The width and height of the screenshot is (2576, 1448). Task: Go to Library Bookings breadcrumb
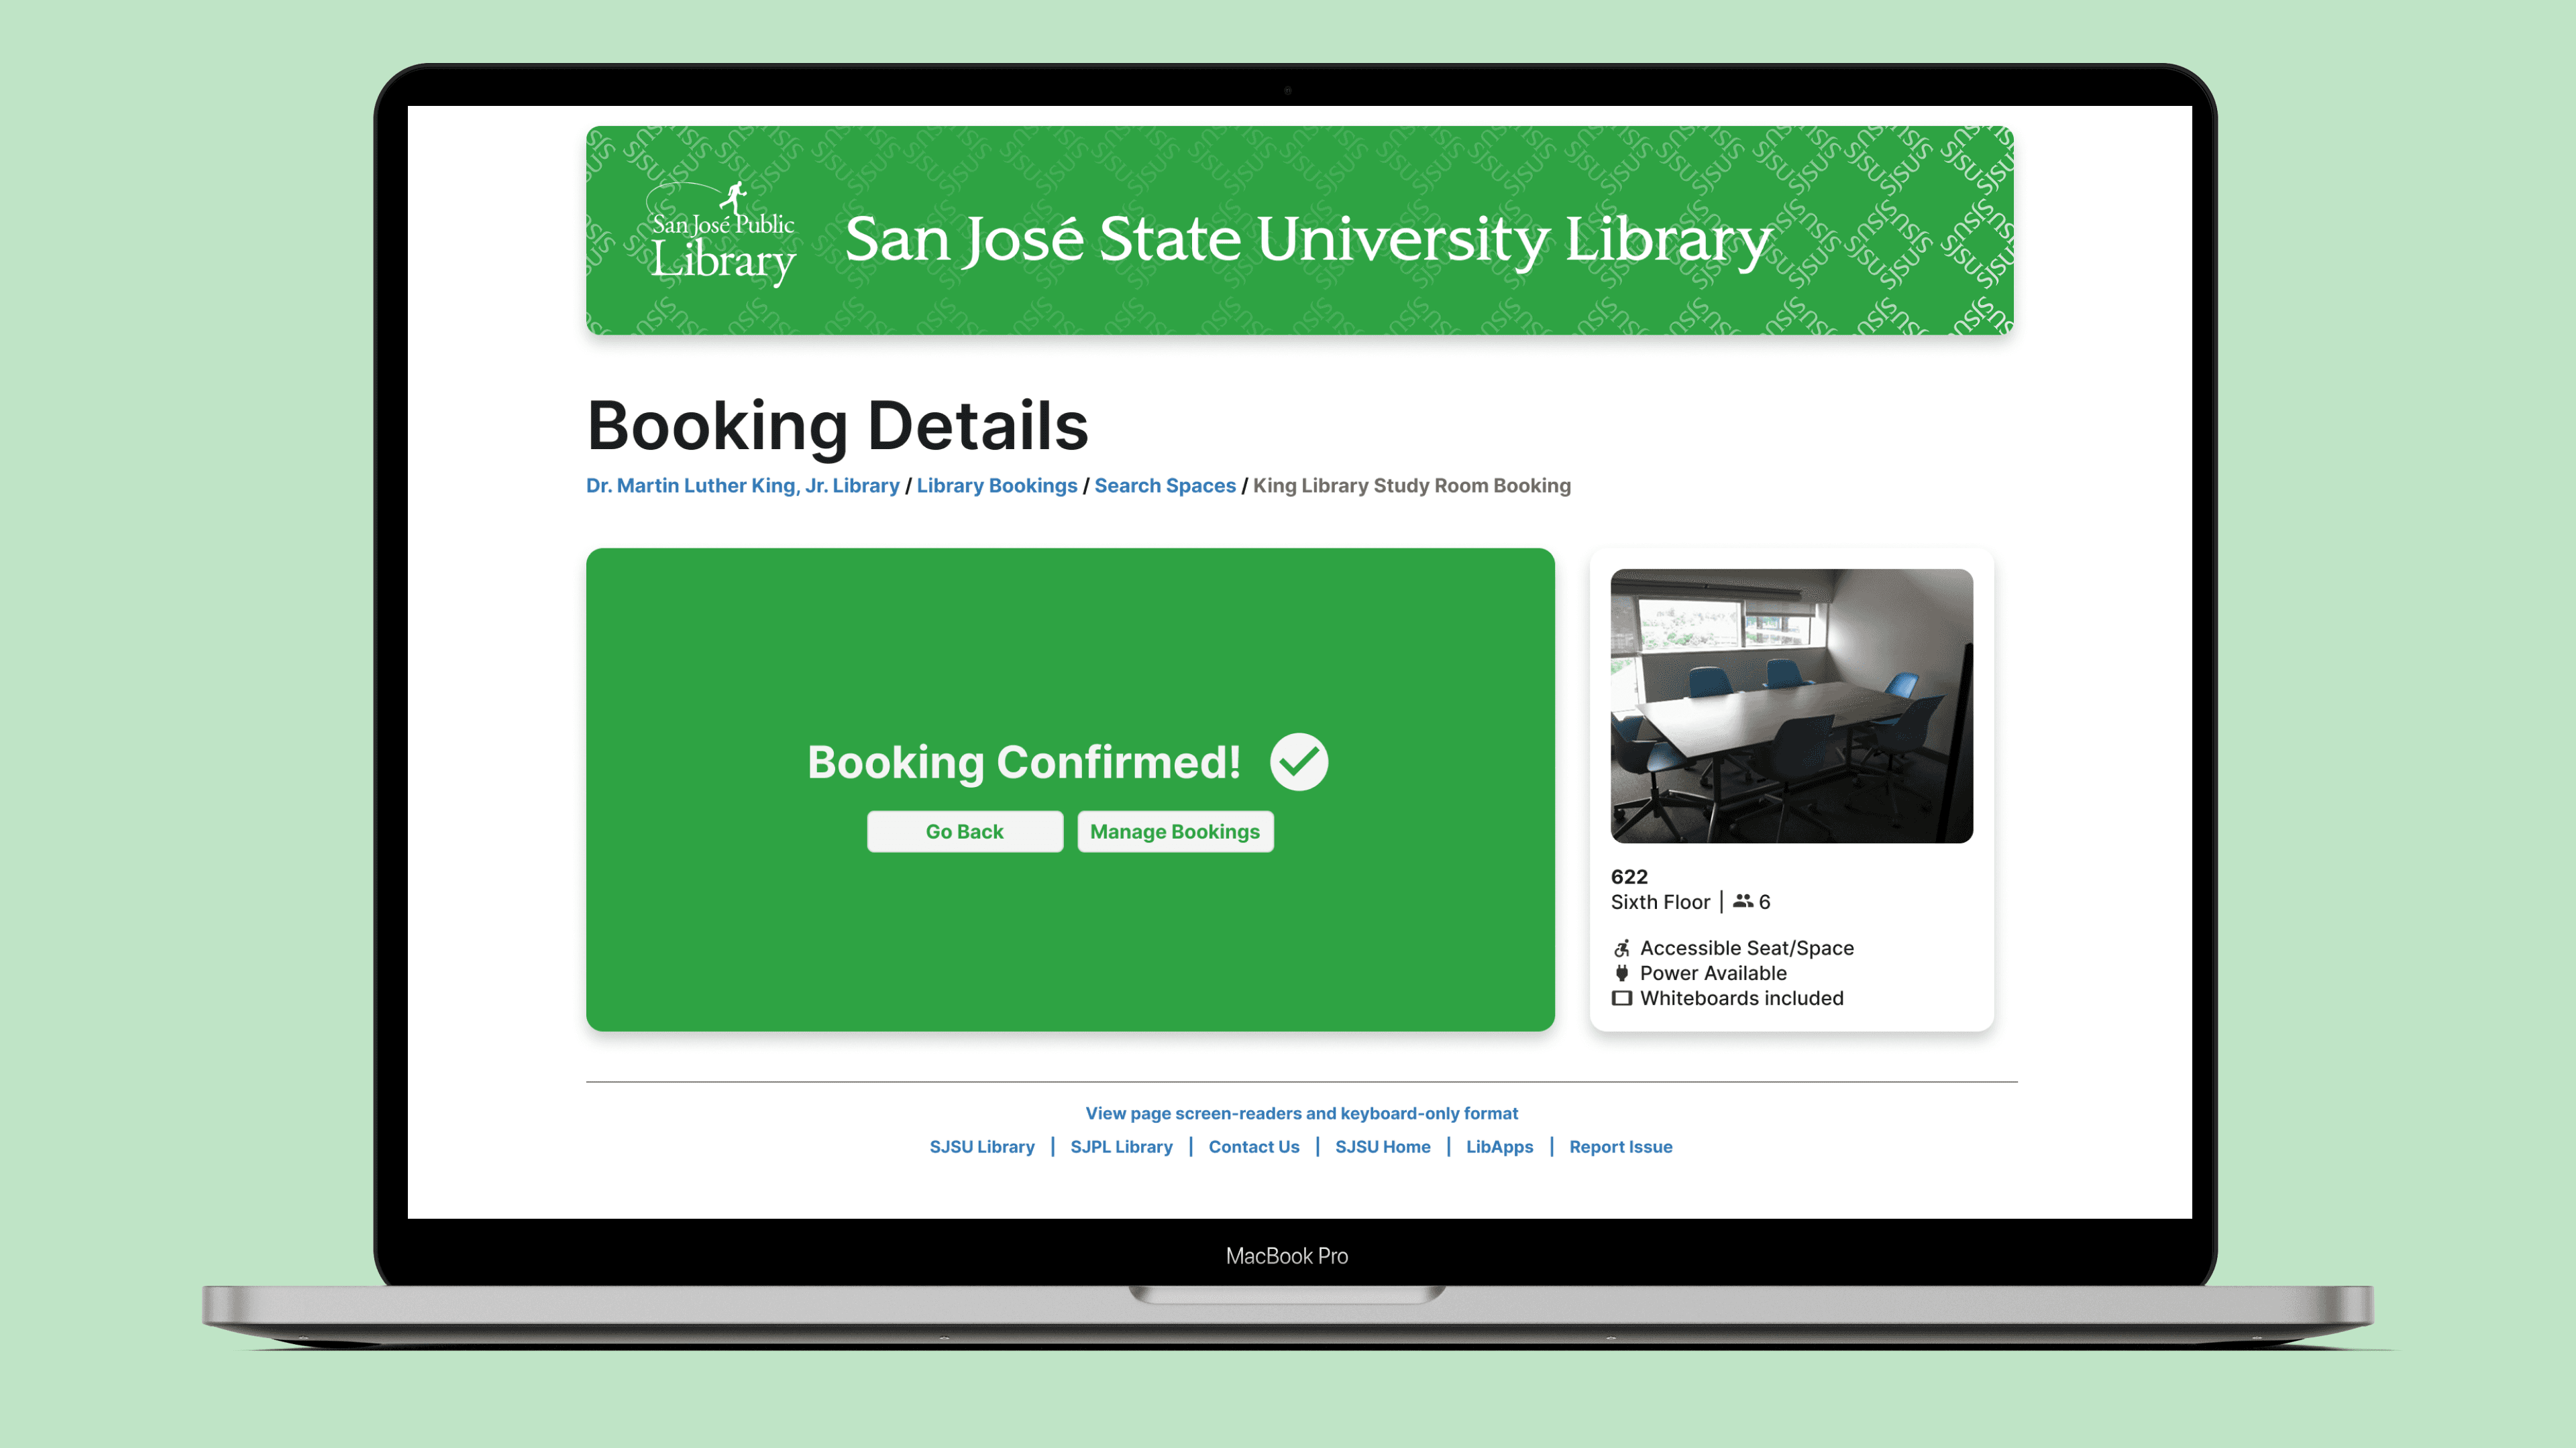pyautogui.click(x=996, y=485)
